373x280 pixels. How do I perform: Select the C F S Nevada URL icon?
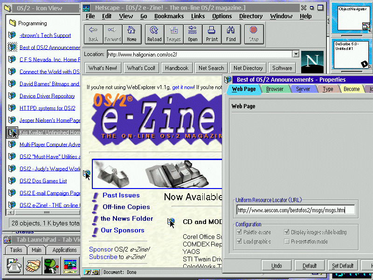pyautogui.click(x=12, y=59)
